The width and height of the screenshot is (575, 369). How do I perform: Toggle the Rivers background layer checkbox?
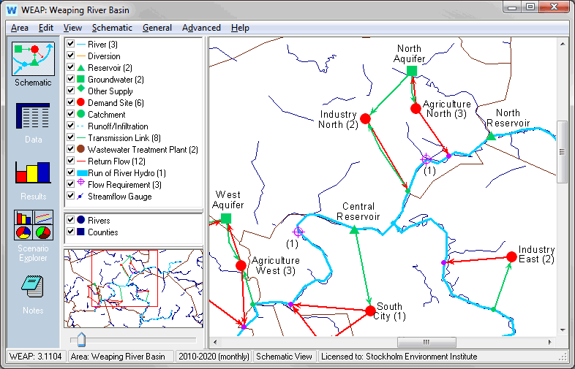71,221
